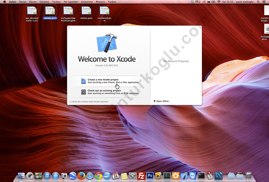Open the plain blue folder stack in dock
The height and width of the screenshot is (182, 269).
(x=231, y=176)
